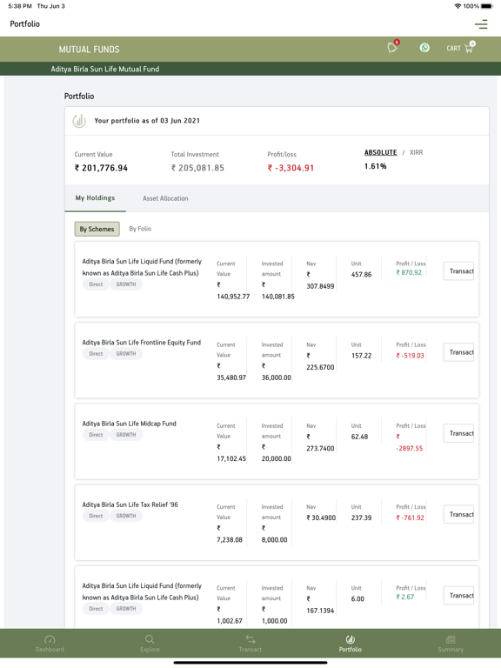The height and width of the screenshot is (668, 501).
Task: Tap GROWTH tag on Midcap Fund
Action: click(x=126, y=435)
